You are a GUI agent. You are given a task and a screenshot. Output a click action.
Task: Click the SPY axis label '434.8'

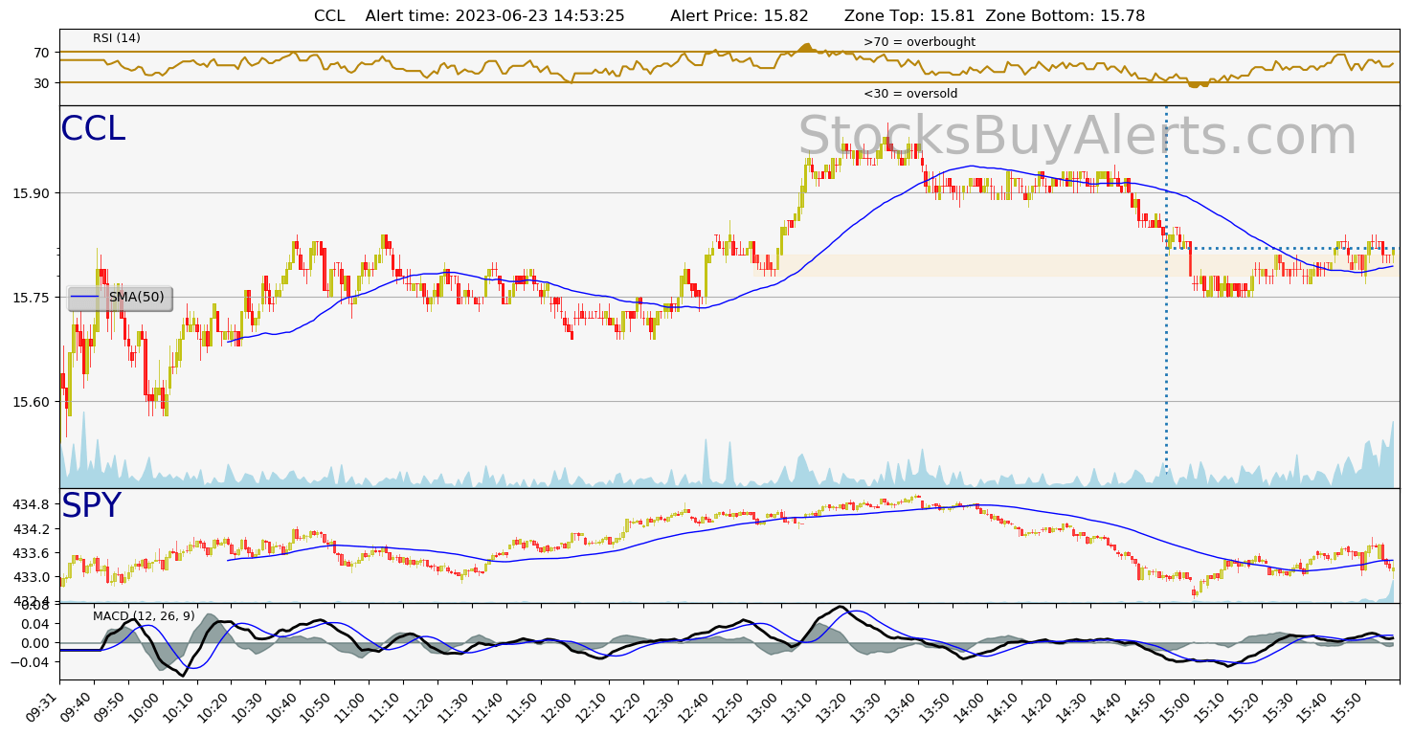31,505
